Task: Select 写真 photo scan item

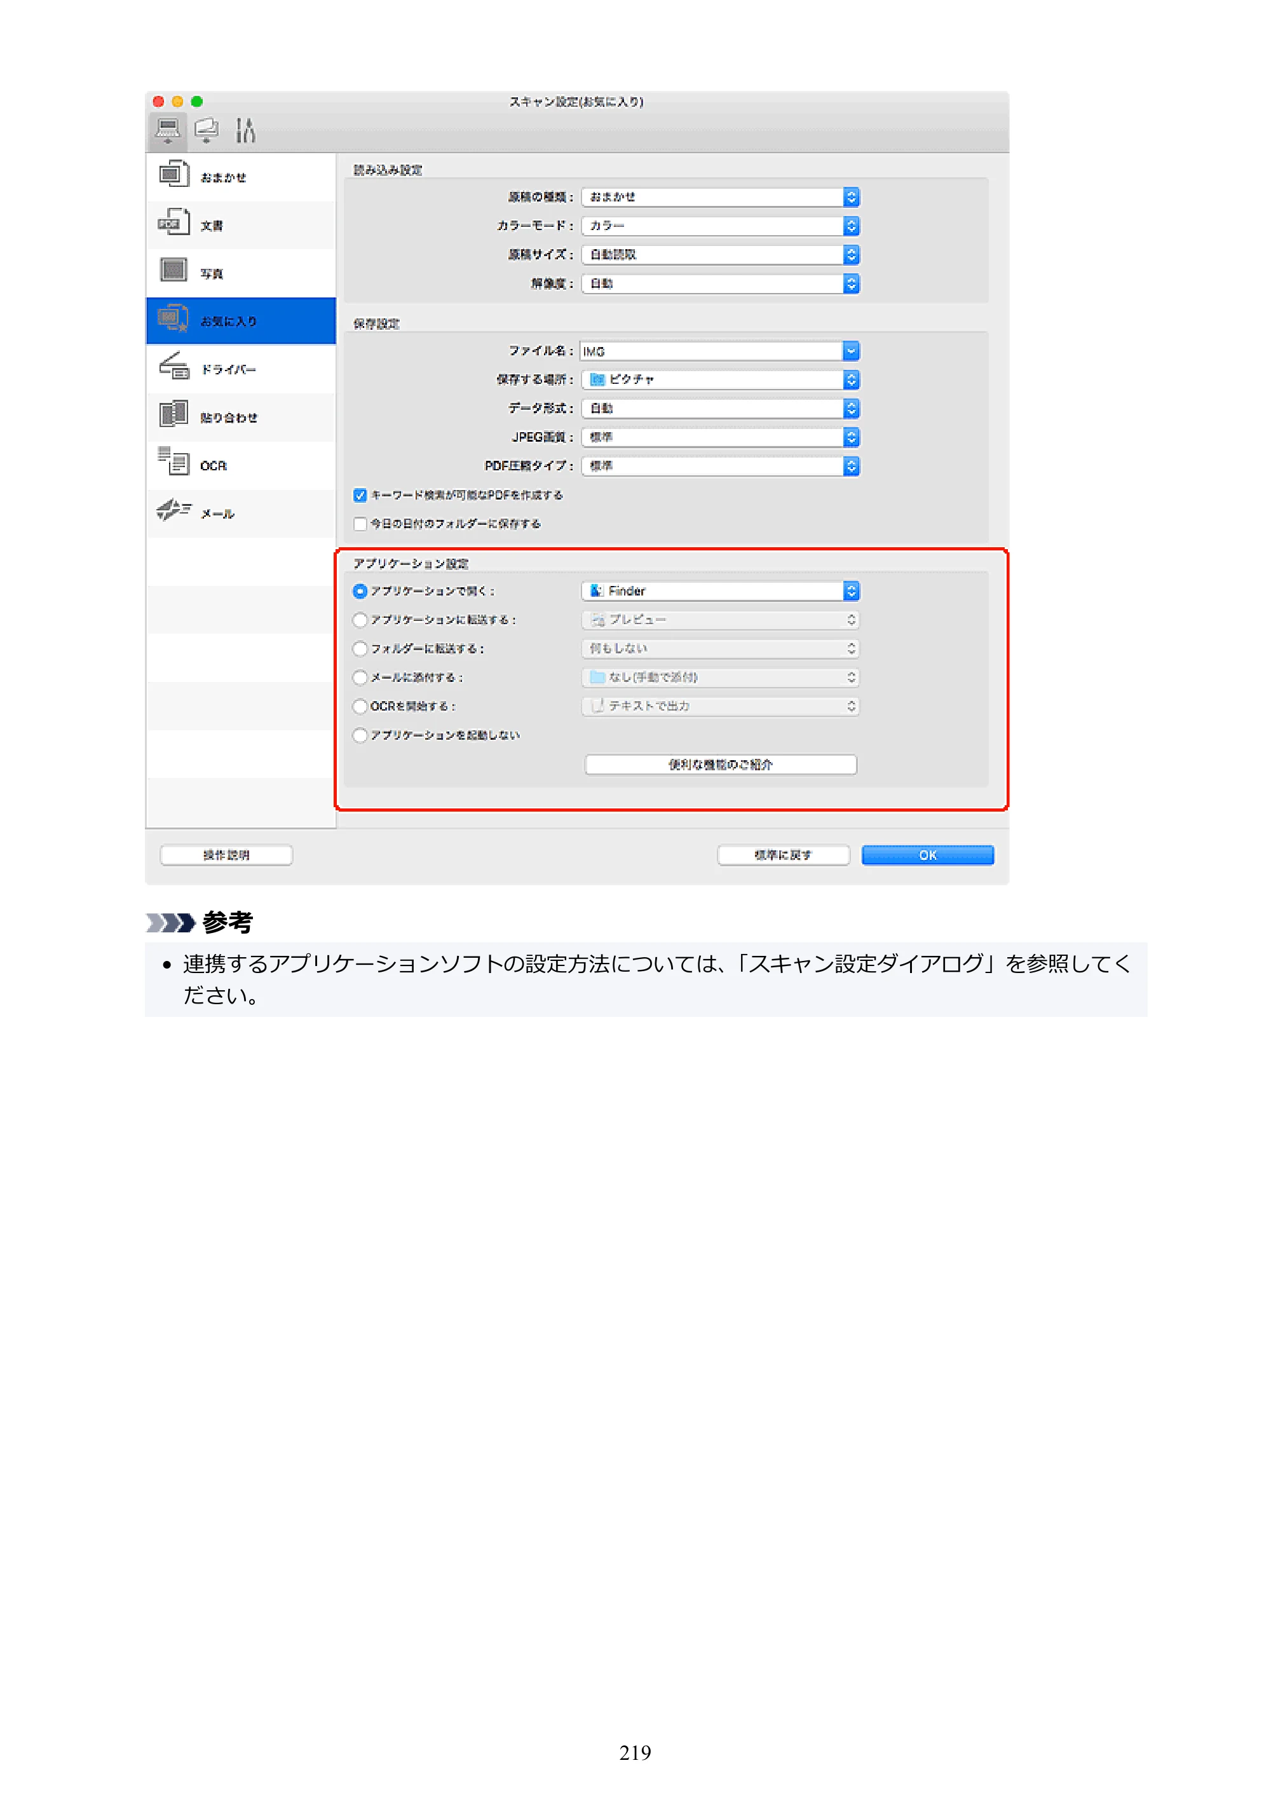Action: point(241,273)
